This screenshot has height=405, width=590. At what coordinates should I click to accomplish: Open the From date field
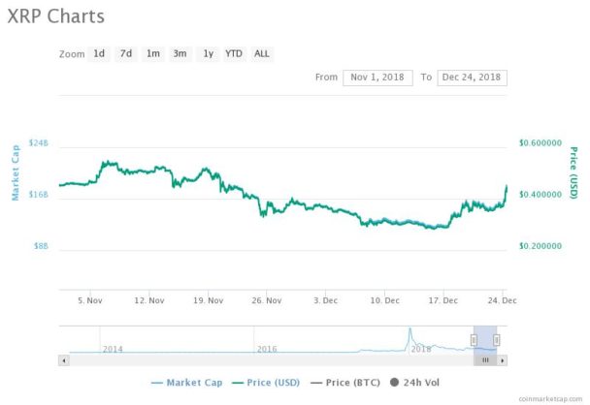377,78
